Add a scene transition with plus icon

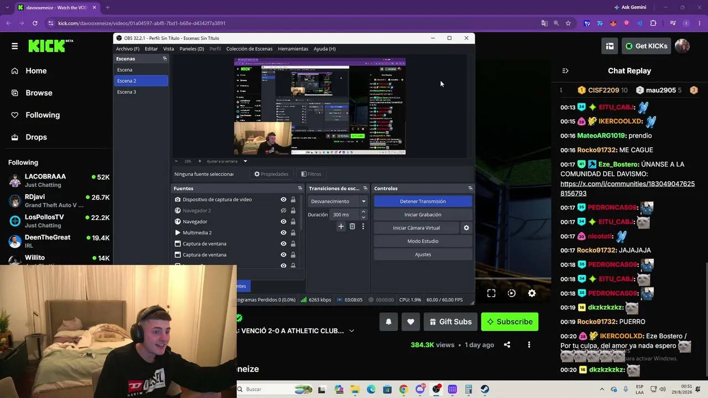(341, 226)
